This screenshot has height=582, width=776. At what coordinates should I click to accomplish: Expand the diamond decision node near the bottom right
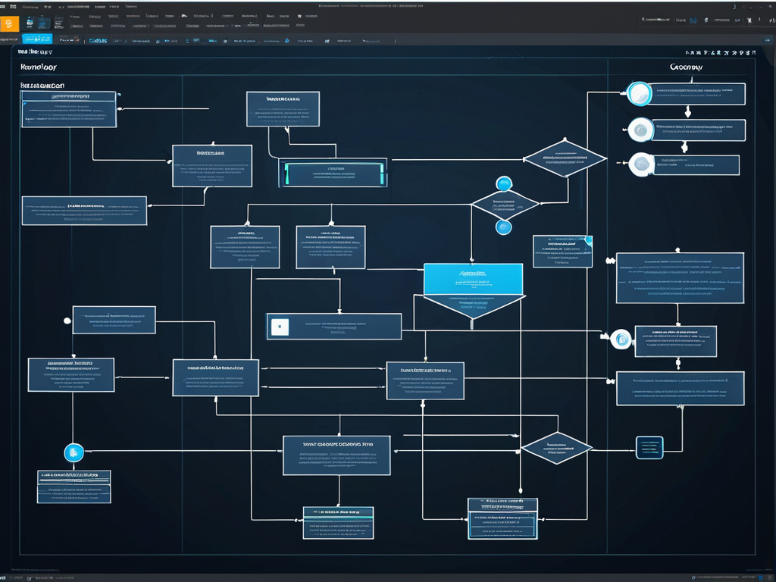point(556,447)
